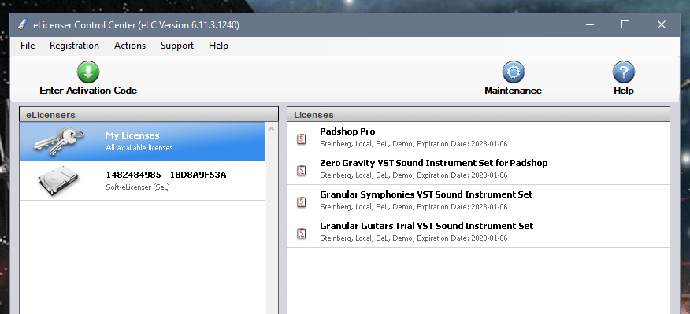Image resolution: width=690 pixels, height=314 pixels.
Task: Open the File menu
Action: 28,46
